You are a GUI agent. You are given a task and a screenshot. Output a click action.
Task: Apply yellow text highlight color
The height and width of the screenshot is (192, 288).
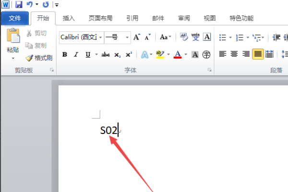click(x=160, y=54)
